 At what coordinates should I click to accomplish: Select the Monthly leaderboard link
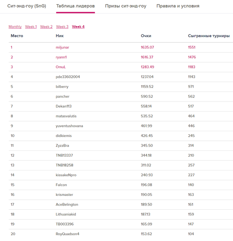15,27
